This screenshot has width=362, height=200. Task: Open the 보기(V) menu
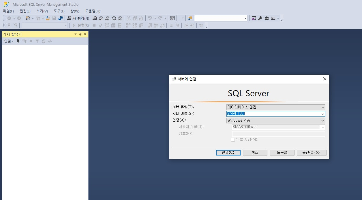[x=42, y=11]
